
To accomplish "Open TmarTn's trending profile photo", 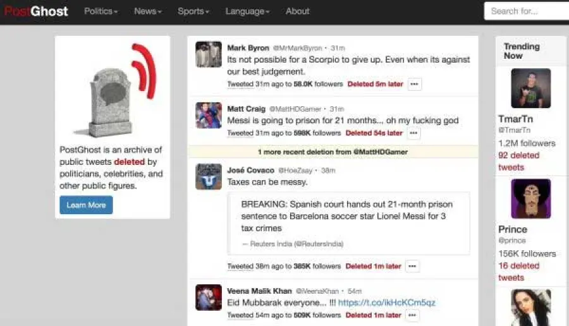I will coord(531,88).
